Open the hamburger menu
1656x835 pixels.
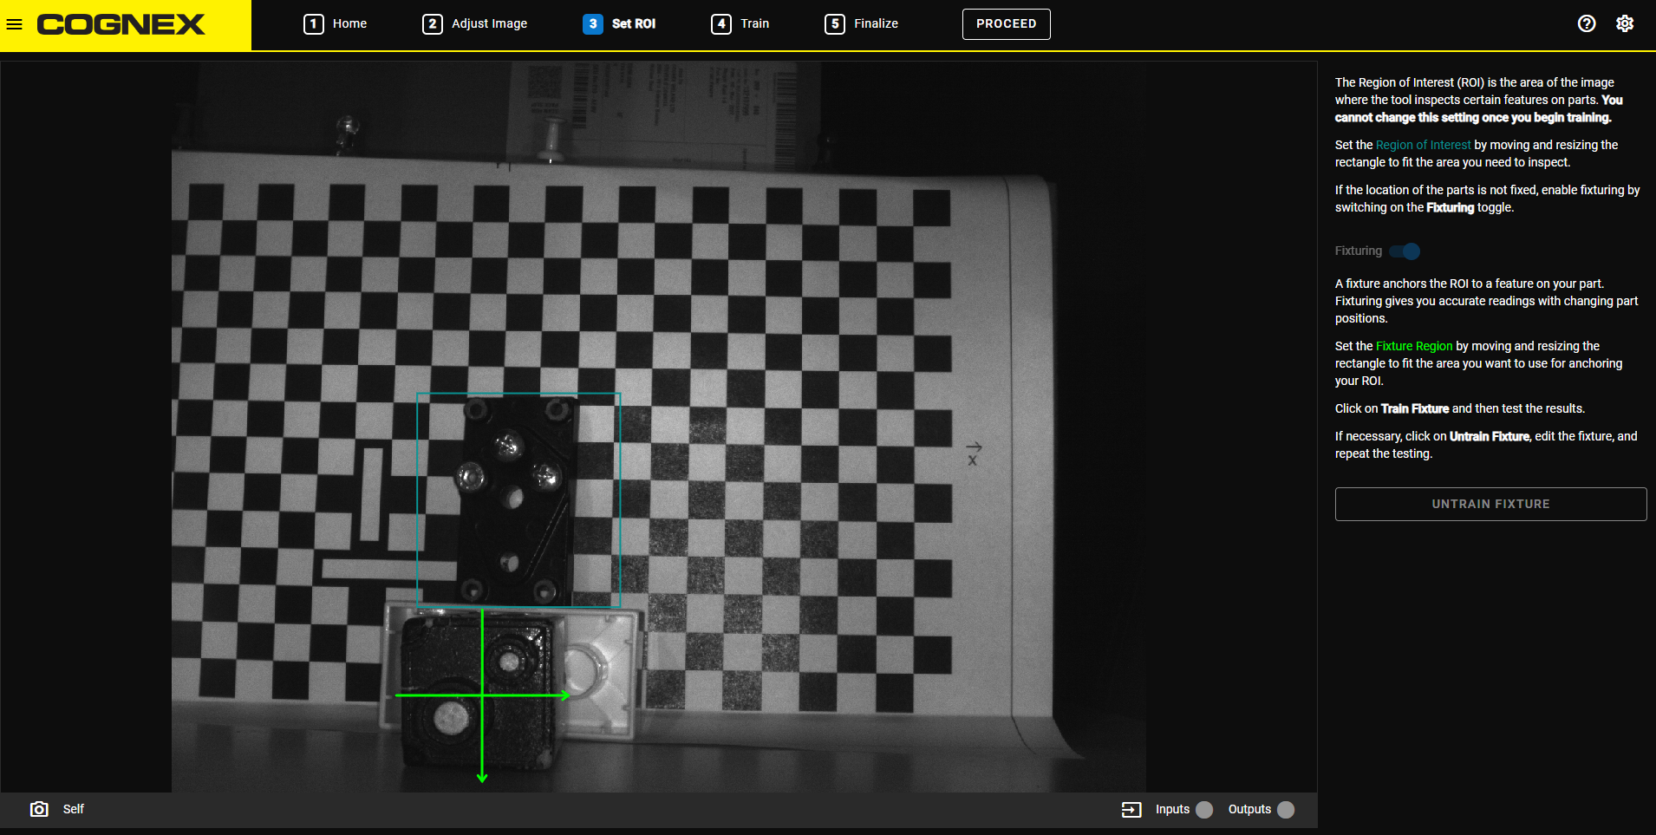15,24
